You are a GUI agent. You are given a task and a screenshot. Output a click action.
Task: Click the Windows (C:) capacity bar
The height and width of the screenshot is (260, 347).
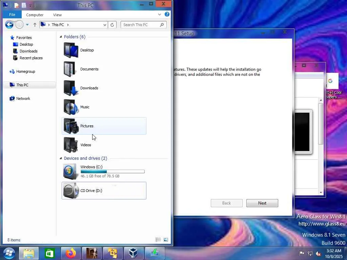click(x=113, y=172)
